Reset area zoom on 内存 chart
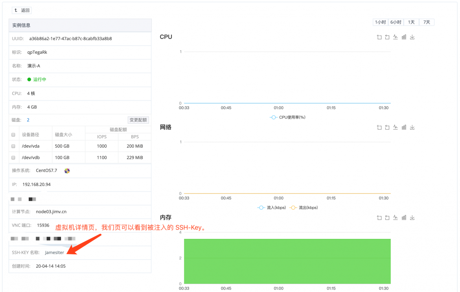460x292 pixels. pos(387,217)
